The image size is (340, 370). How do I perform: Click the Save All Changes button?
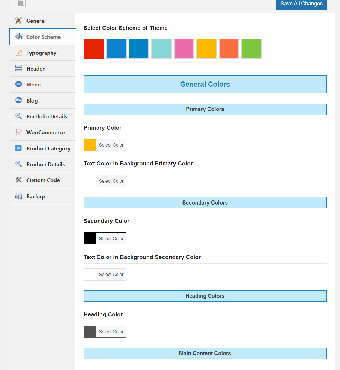301,4
